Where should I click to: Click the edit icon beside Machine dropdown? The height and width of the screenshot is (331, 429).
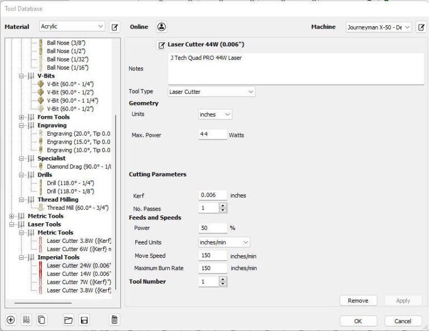click(421, 27)
